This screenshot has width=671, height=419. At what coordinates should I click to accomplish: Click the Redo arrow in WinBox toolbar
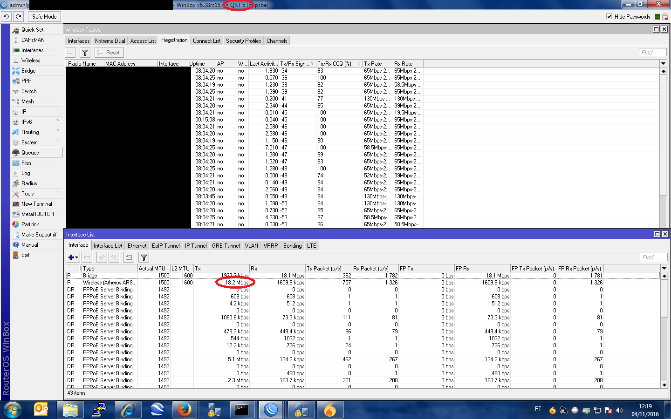[x=18, y=16]
